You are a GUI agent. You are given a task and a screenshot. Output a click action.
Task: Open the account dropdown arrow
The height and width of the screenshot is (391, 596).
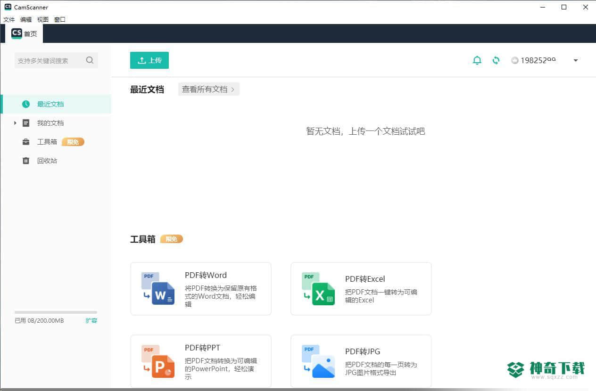tap(576, 60)
